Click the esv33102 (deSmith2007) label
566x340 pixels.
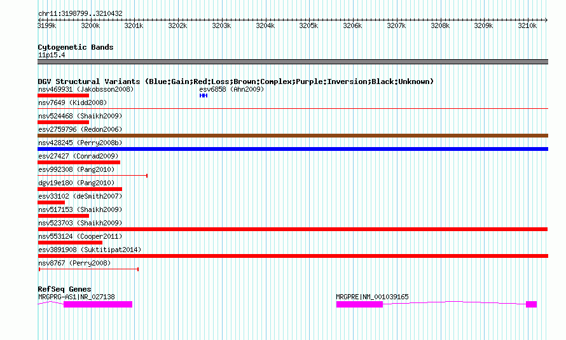coord(80,196)
